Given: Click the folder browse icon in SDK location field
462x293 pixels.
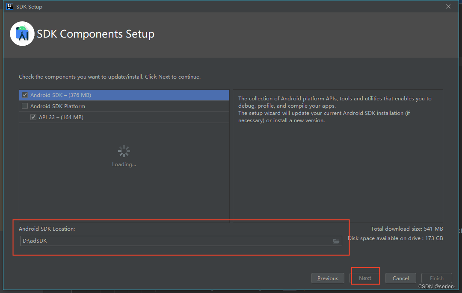Looking at the screenshot, I should tap(336, 241).
